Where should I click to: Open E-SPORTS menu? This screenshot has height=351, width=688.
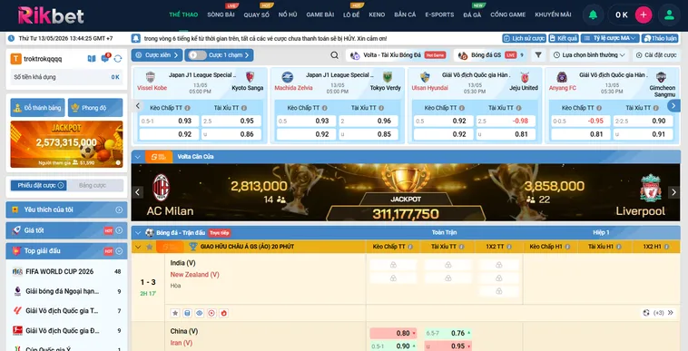pos(439,15)
